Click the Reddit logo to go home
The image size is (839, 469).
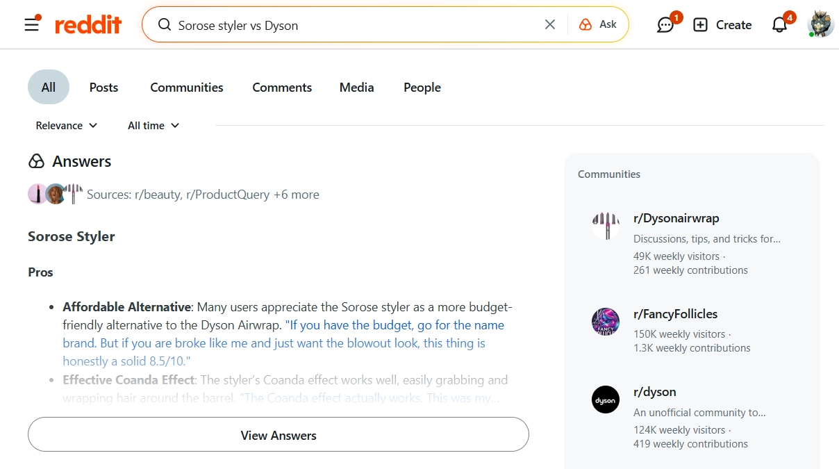pyautogui.click(x=88, y=24)
